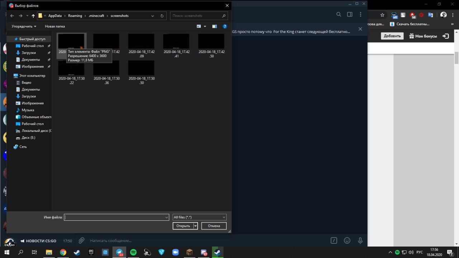This screenshot has width=459, height=258.
Task: Expand the file name history dropdown
Action: tap(166, 217)
